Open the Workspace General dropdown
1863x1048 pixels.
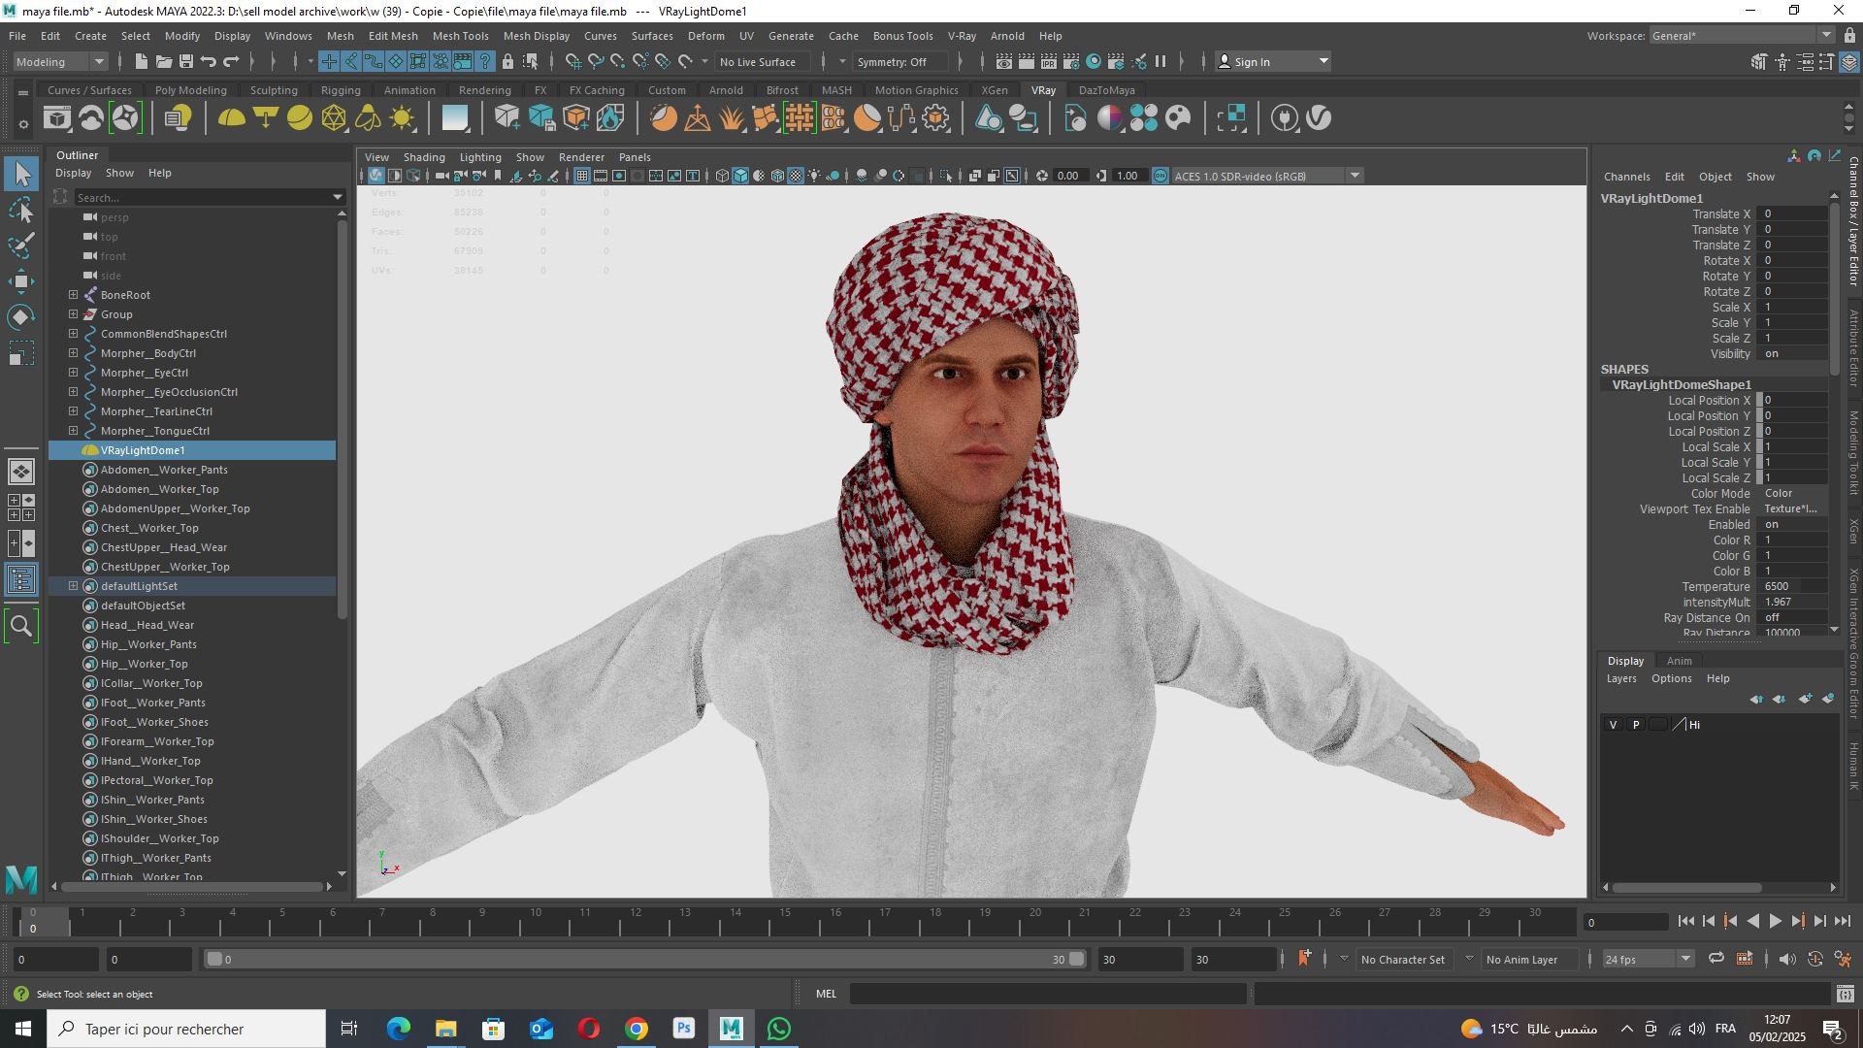pyautogui.click(x=1741, y=36)
